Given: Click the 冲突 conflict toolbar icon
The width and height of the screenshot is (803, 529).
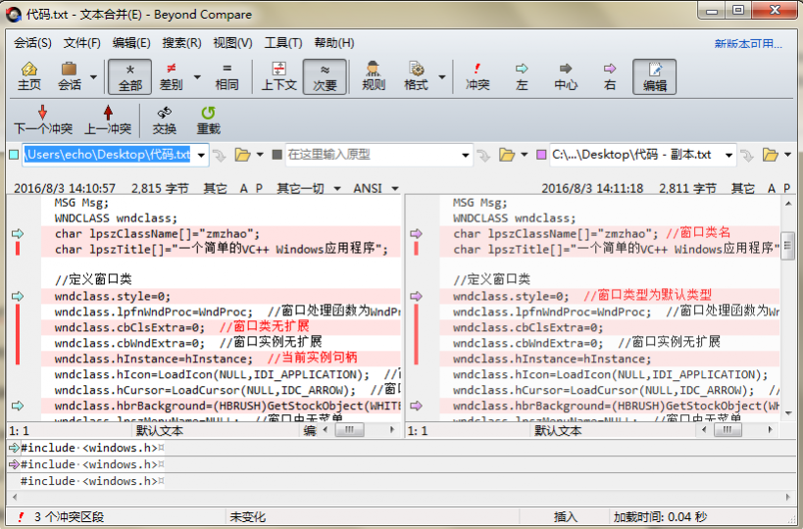Looking at the screenshot, I should [x=477, y=76].
